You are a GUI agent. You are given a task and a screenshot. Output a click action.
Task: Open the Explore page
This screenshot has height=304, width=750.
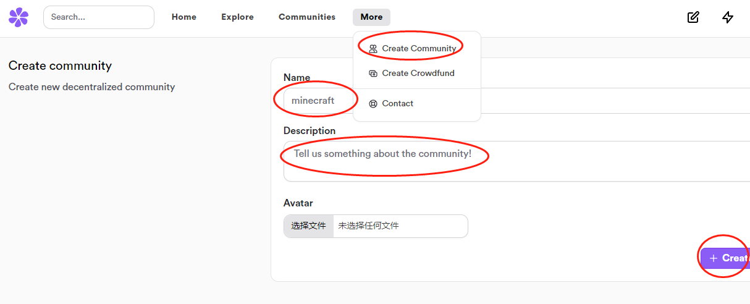[237, 17]
